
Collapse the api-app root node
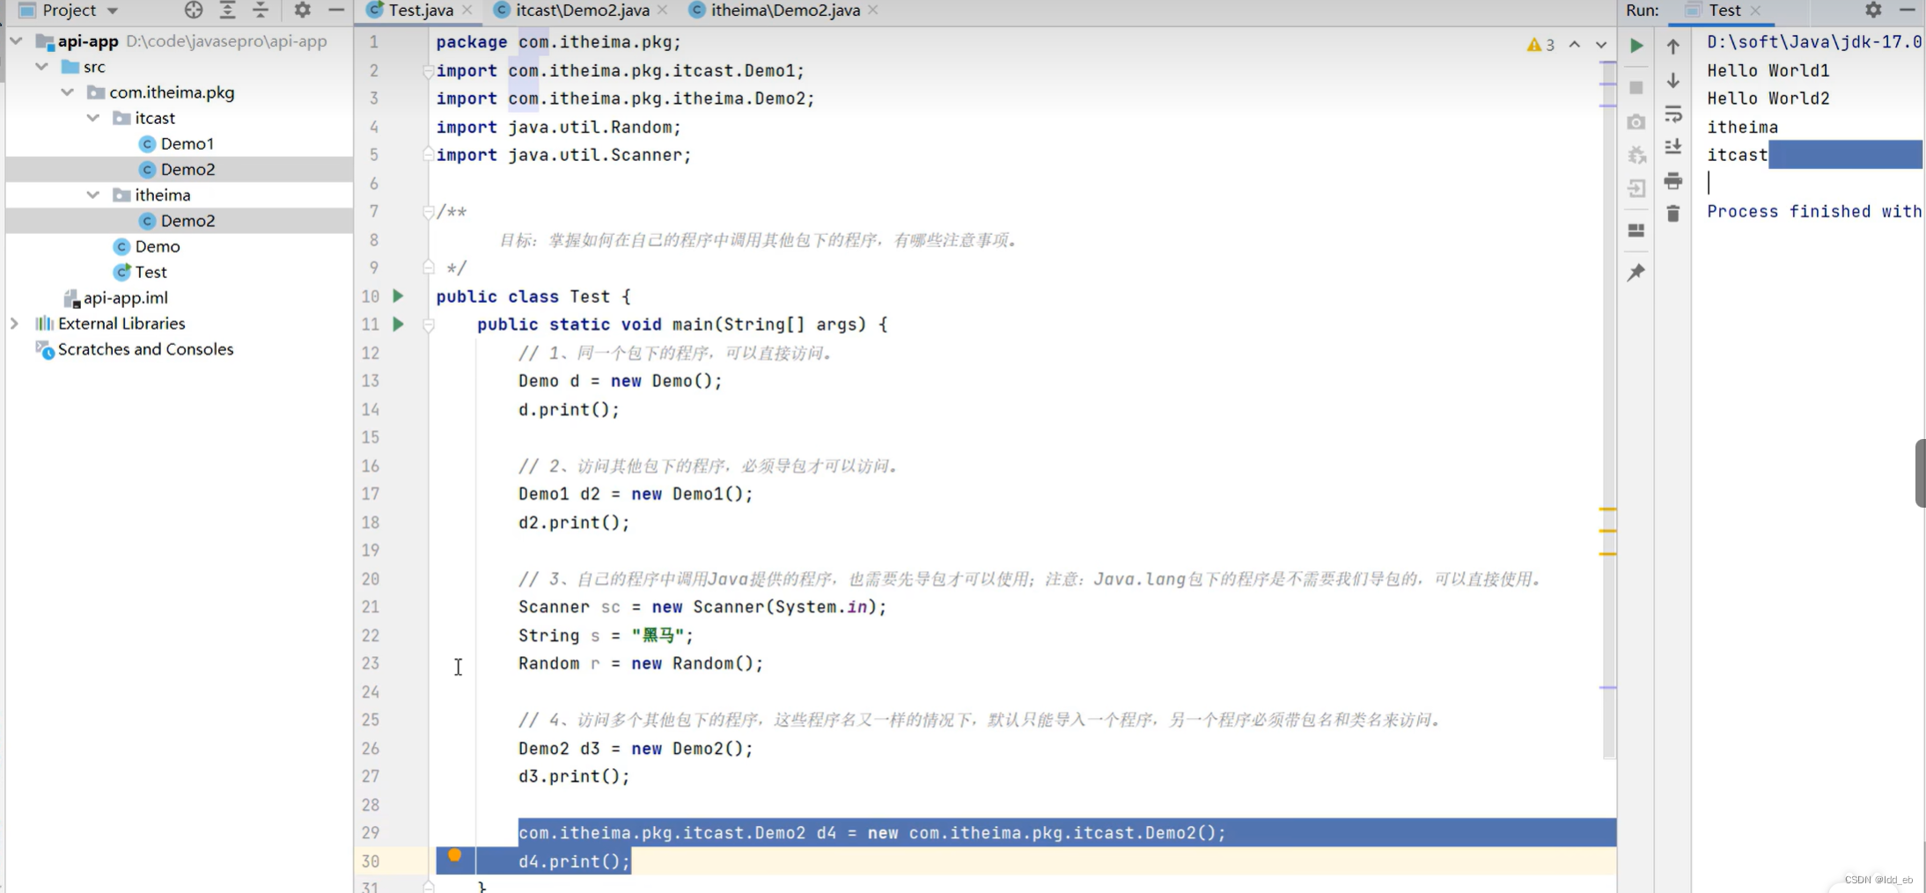[16, 40]
